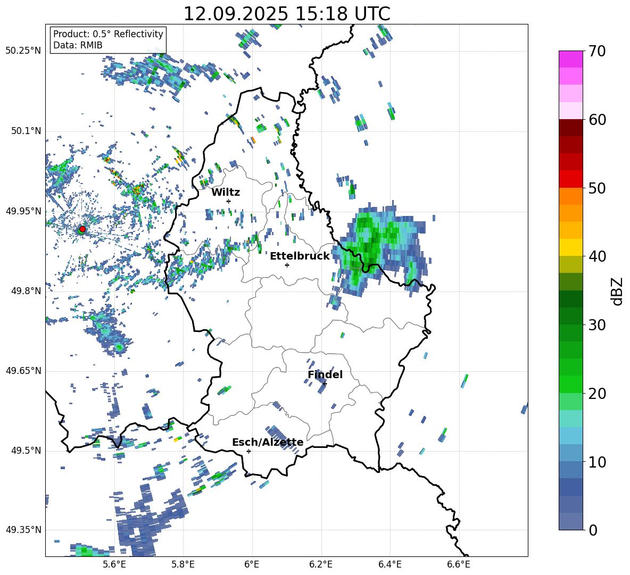Click the red radar site marker
The height and width of the screenshot is (575, 630).
pyautogui.click(x=82, y=229)
